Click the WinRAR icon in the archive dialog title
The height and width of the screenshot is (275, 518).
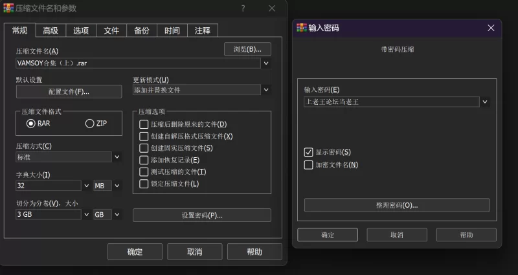(x=8, y=8)
